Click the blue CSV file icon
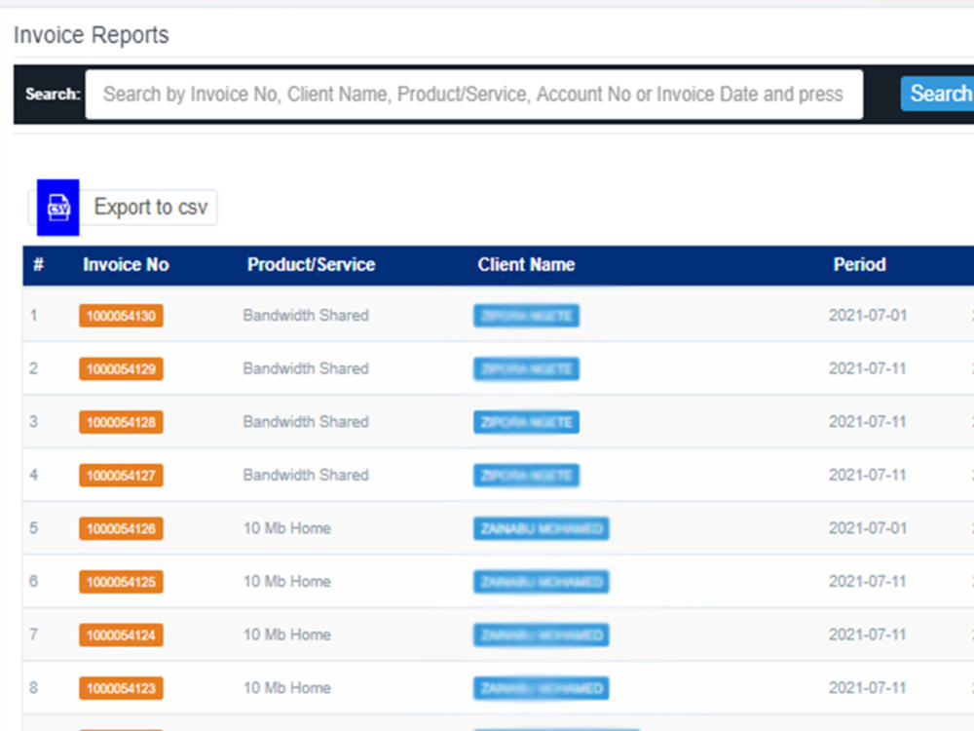This screenshot has width=974, height=731. click(x=57, y=208)
